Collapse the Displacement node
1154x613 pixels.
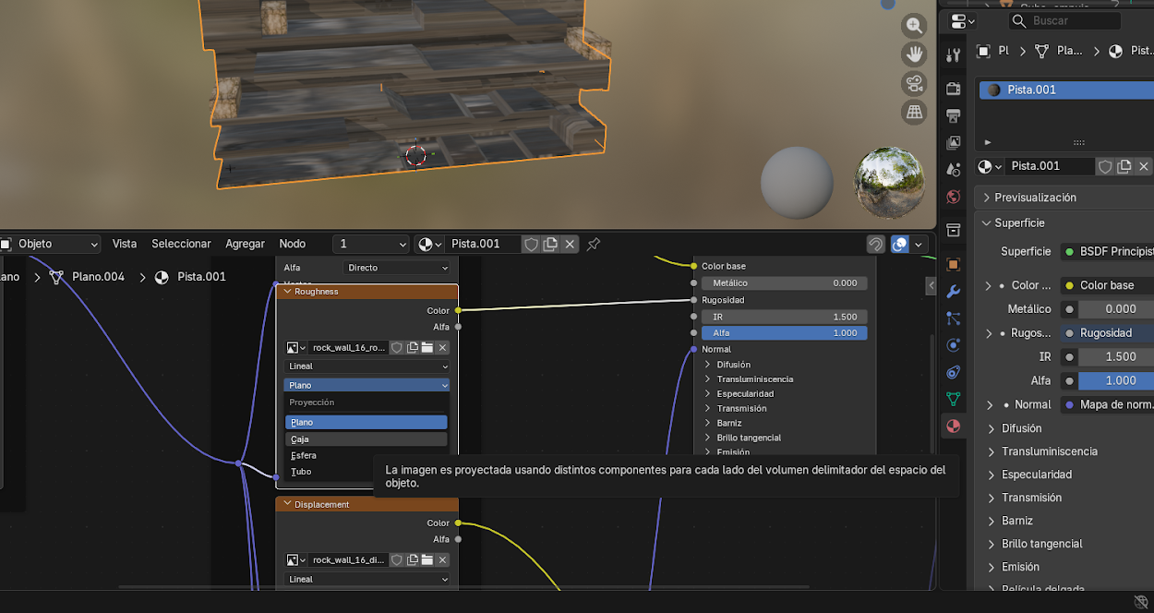click(287, 504)
